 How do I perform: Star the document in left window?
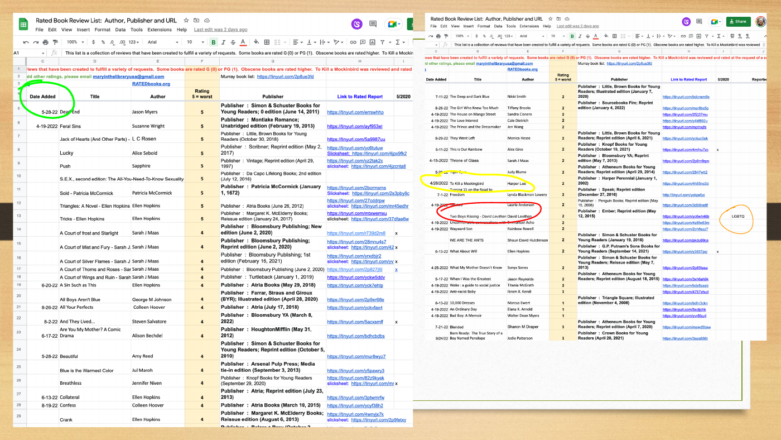186,20
